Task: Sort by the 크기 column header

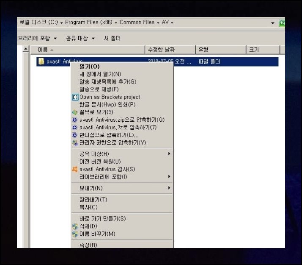Action: click(x=263, y=50)
